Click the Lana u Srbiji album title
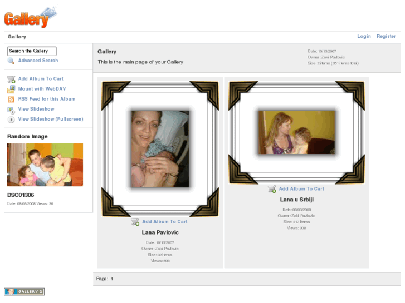 tap(297, 200)
